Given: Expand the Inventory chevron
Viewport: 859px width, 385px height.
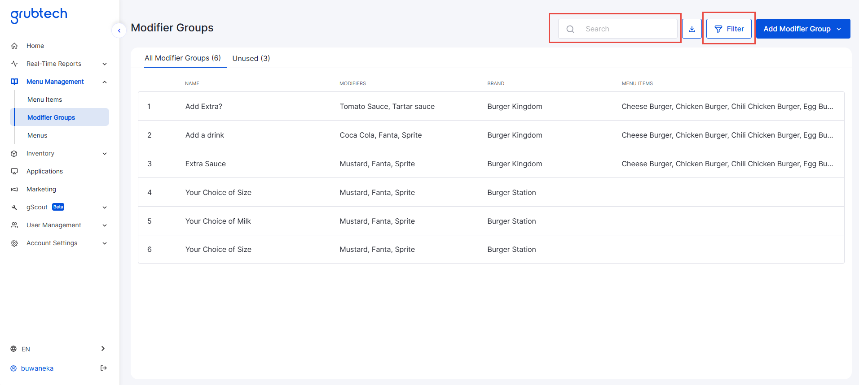Looking at the screenshot, I should [105, 153].
